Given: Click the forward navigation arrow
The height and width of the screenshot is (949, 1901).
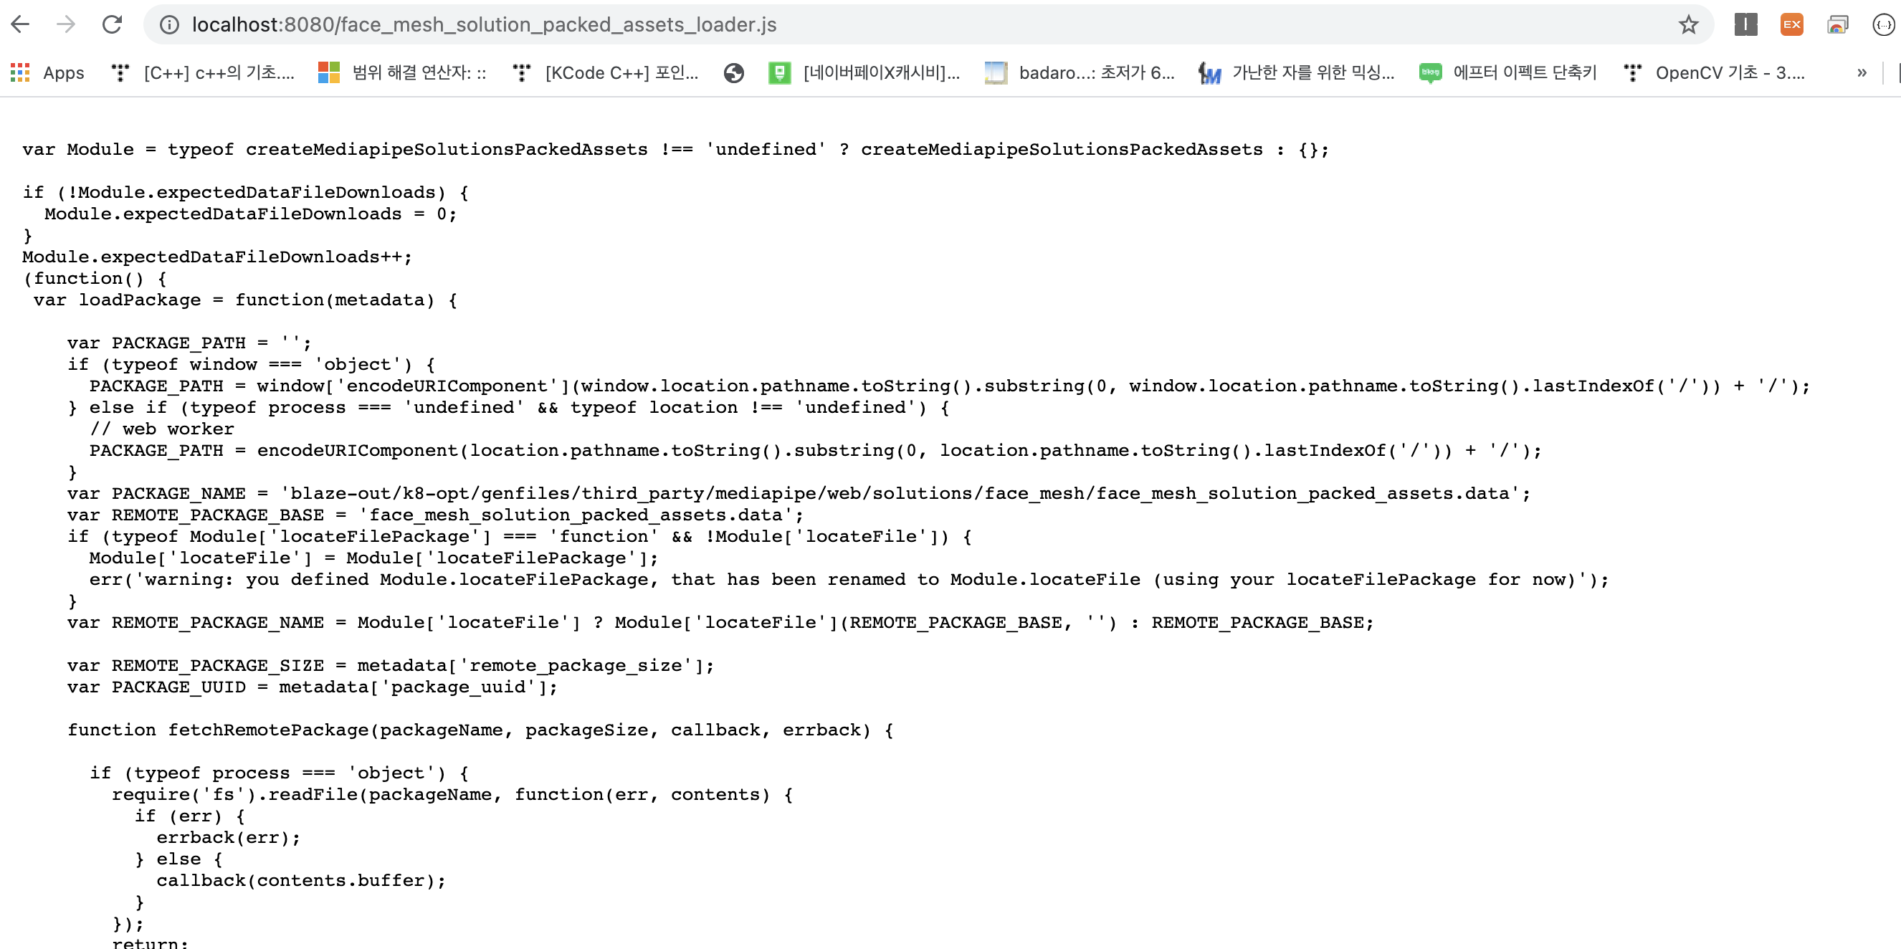Looking at the screenshot, I should coord(67,24).
